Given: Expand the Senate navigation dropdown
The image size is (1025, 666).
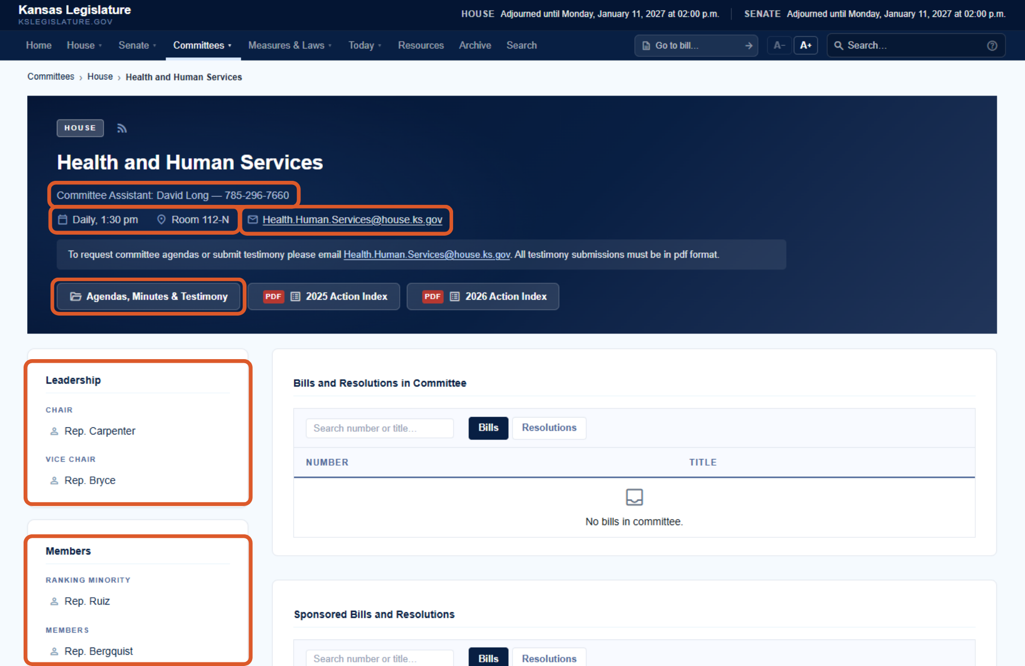Looking at the screenshot, I should tap(137, 46).
